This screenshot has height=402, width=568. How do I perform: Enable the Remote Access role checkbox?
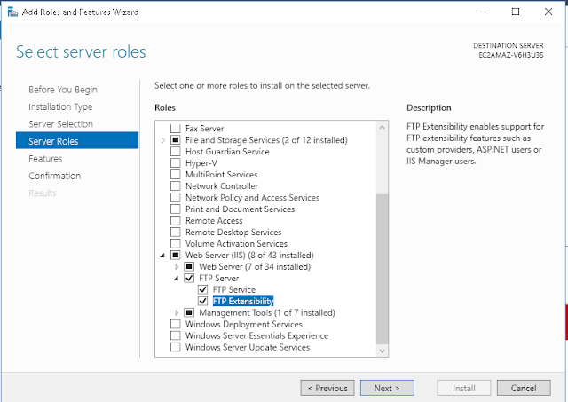pos(175,220)
